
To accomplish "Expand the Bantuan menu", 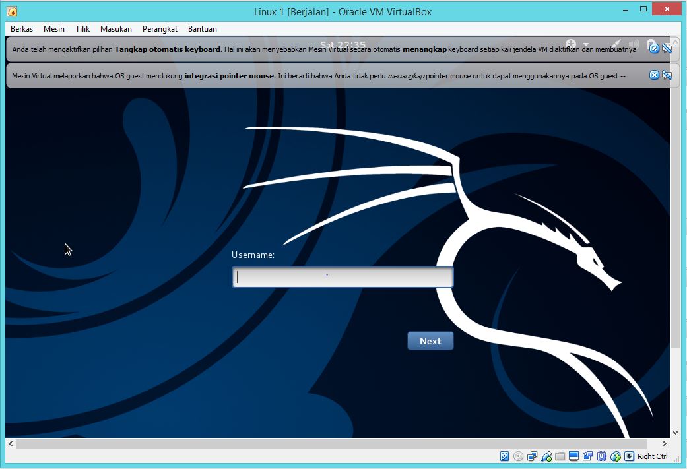I will tap(202, 28).
